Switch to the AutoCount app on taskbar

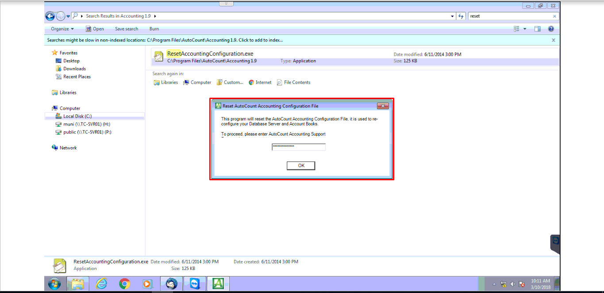(x=218, y=284)
